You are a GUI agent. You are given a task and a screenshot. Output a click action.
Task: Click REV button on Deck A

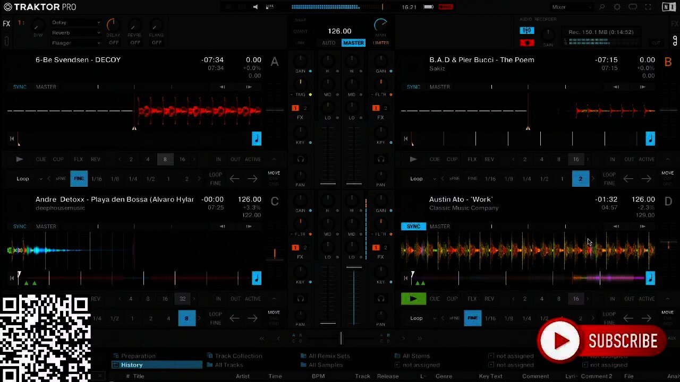[96, 159]
